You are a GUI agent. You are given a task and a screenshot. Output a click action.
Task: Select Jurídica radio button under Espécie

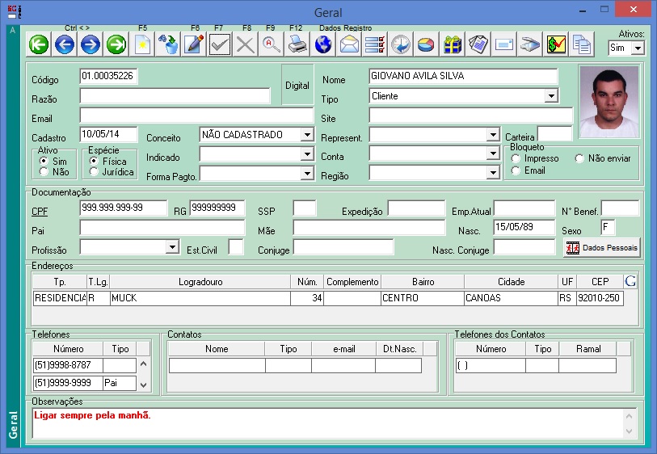(x=95, y=172)
